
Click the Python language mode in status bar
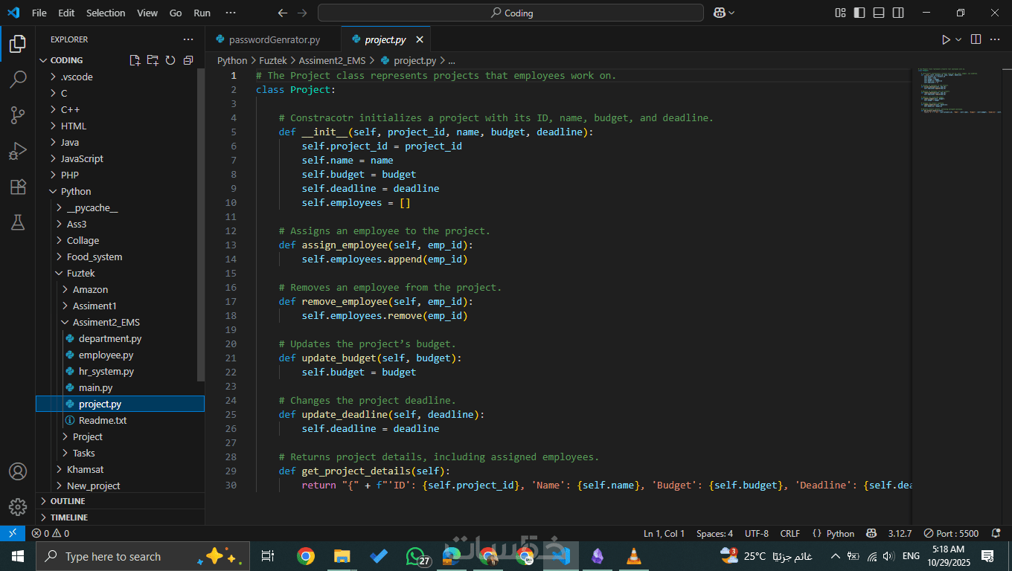pyautogui.click(x=840, y=533)
